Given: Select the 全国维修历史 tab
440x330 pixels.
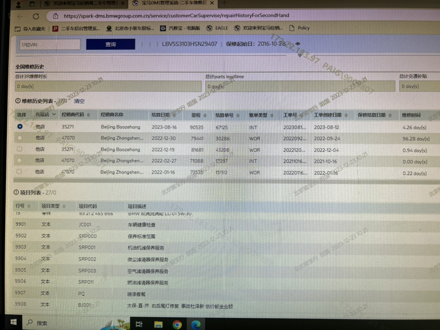Looking at the screenshot, I should [30, 67].
